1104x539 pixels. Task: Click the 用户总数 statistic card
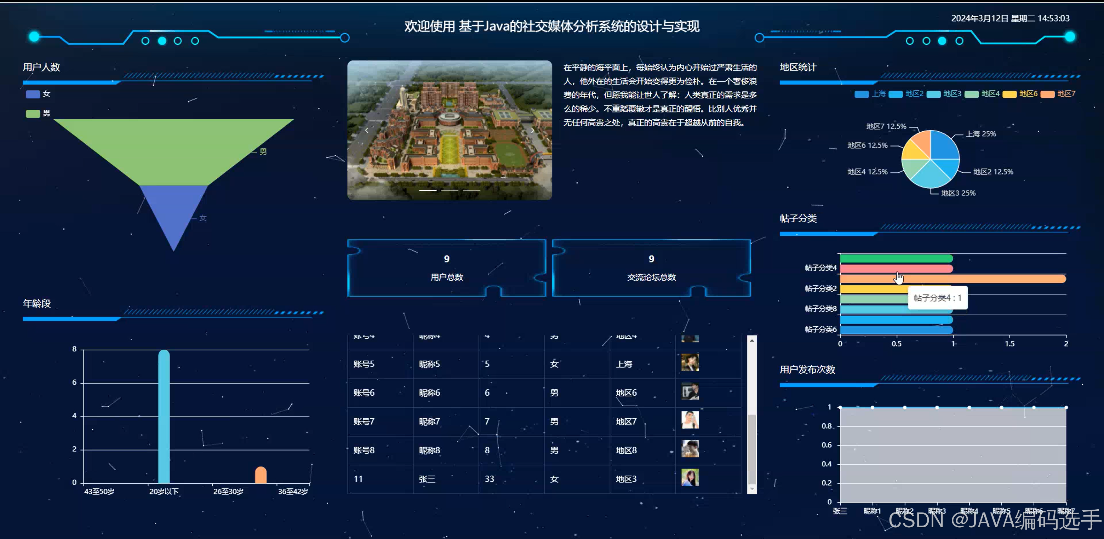click(x=447, y=268)
